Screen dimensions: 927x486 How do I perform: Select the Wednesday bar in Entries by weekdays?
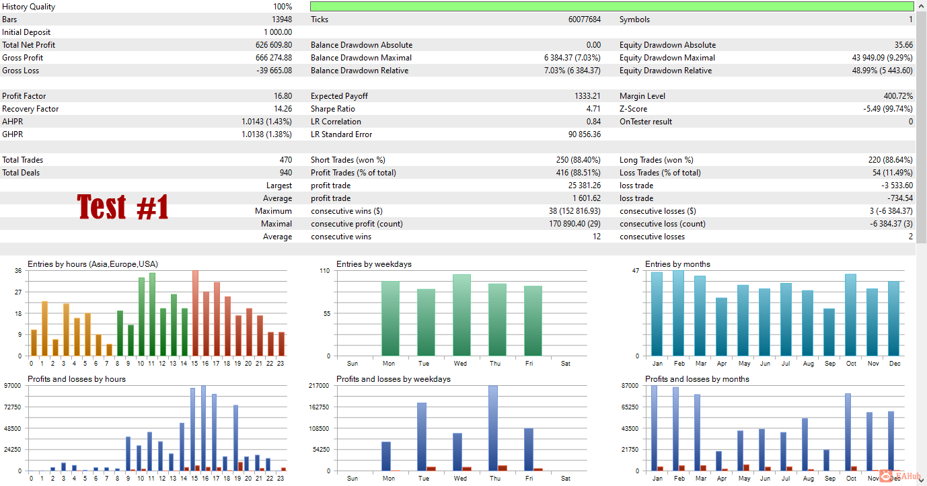pyautogui.click(x=461, y=315)
